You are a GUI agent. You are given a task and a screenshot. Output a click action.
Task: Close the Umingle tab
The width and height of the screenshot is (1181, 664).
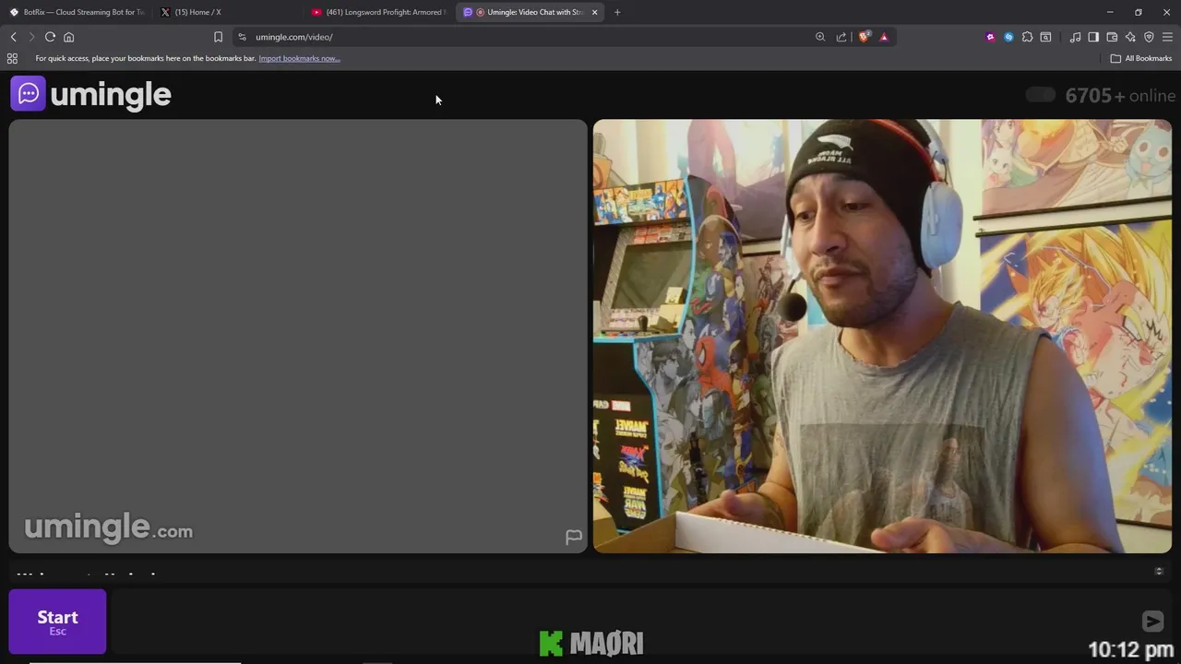coord(594,12)
